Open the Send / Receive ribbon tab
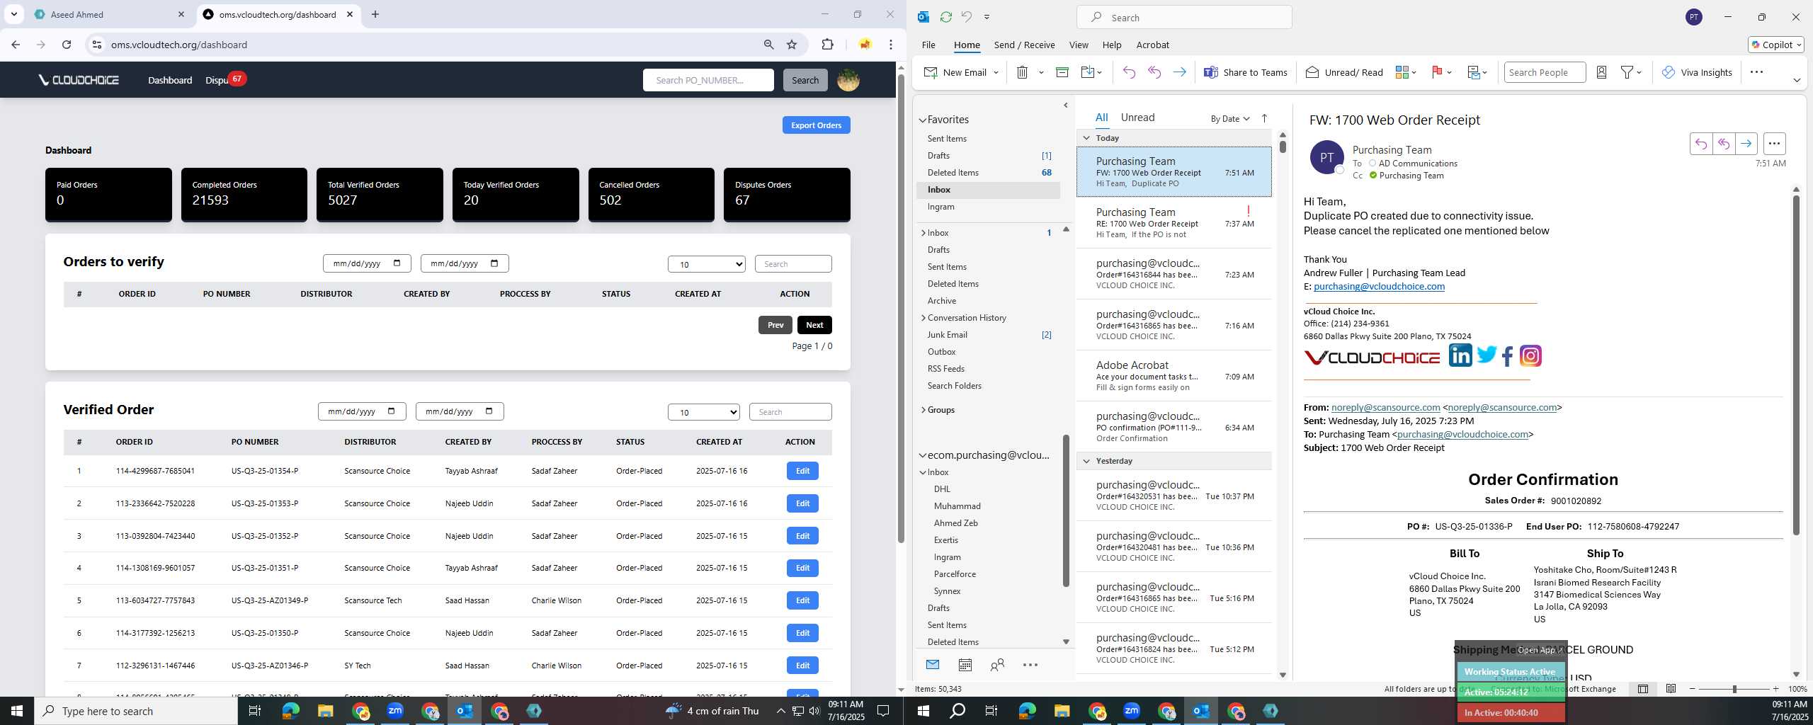 coord(1024,45)
